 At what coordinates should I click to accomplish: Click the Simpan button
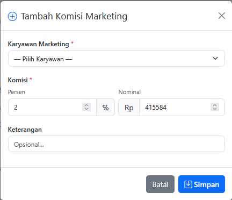(201, 184)
